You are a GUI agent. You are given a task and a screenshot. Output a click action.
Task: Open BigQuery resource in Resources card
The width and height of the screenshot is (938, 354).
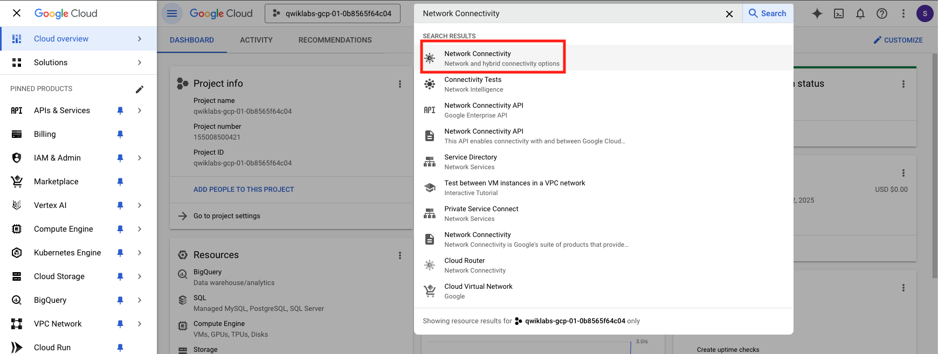tap(234, 277)
